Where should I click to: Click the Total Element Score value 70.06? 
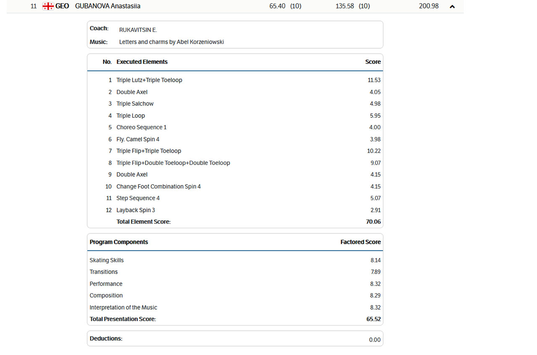click(x=373, y=222)
